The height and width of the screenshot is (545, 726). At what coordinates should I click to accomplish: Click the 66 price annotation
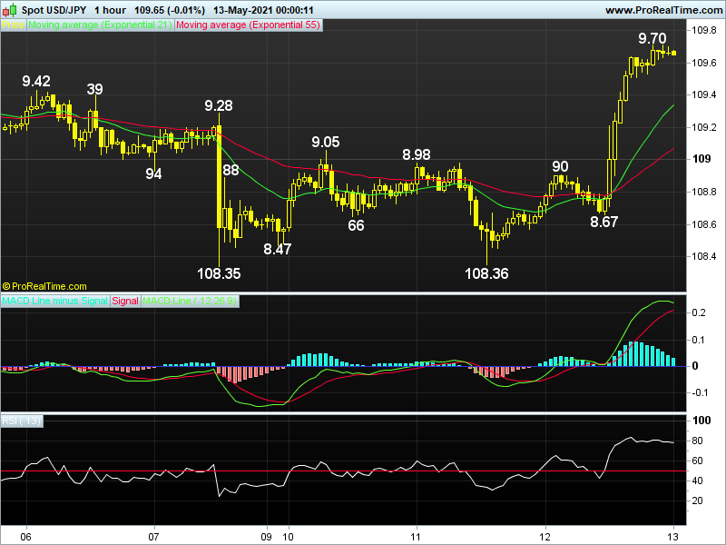[x=356, y=225]
